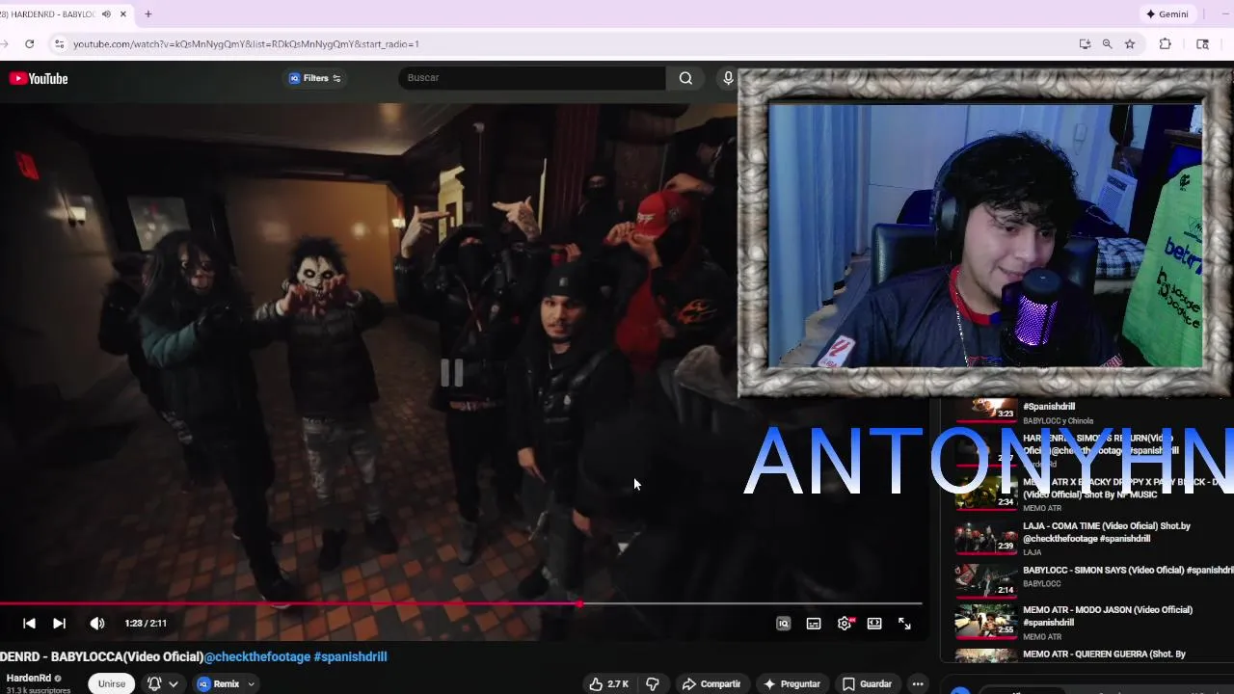The width and height of the screenshot is (1234, 694).
Task: Open BABYLOCC - SIMON SAYS video title
Action: coord(1128,571)
